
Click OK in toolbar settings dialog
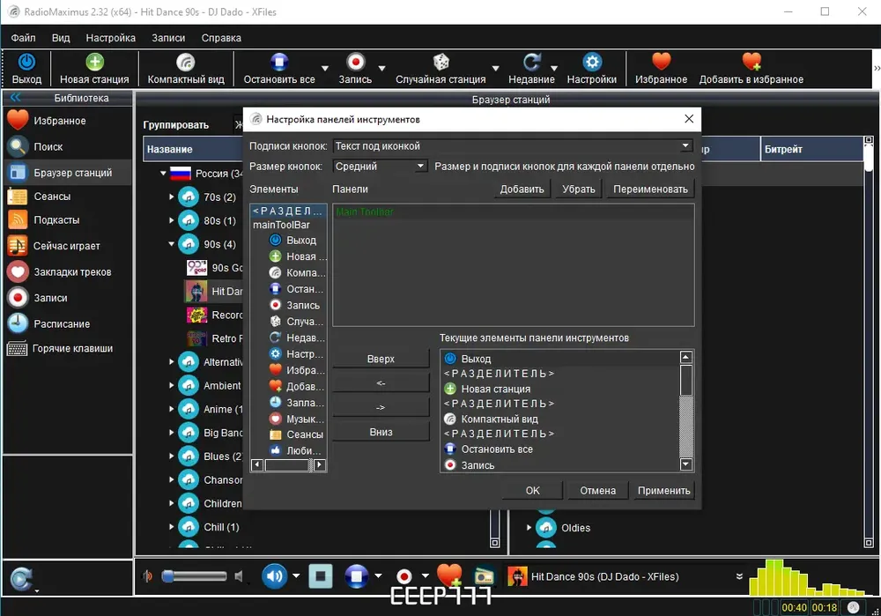tap(533, 490)
